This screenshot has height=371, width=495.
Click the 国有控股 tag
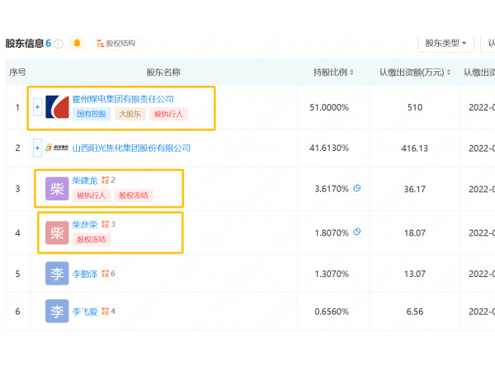tap(90, 115)
